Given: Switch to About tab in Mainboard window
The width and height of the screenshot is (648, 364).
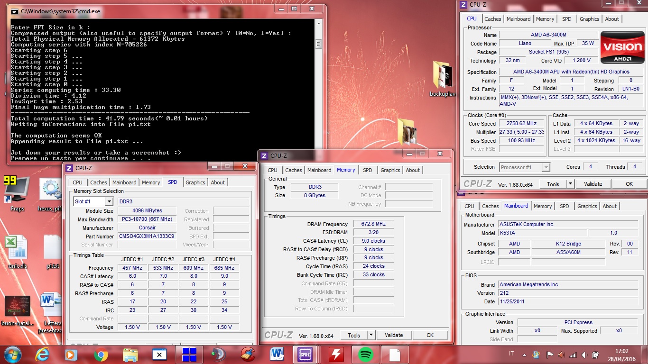Looking at the screenshot, I should [610, 206].
